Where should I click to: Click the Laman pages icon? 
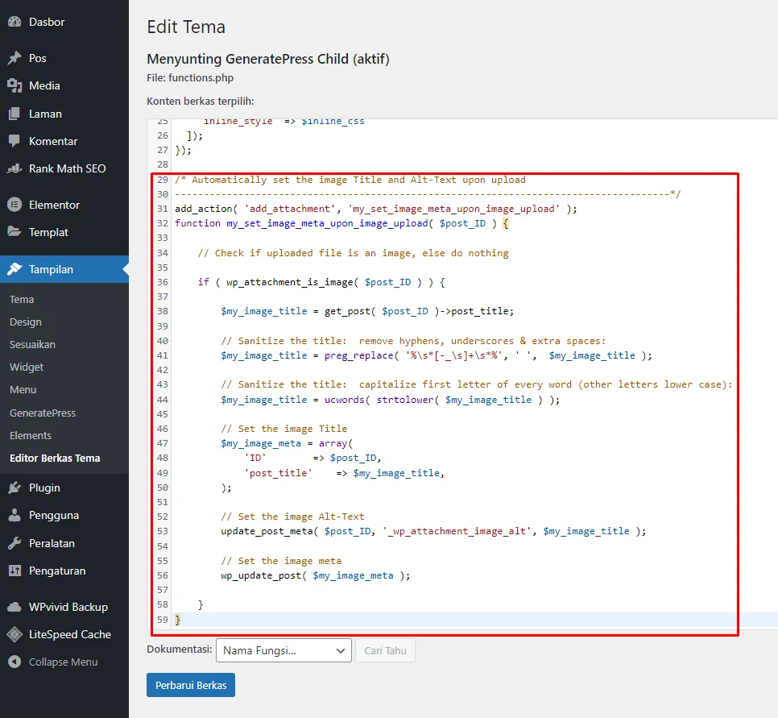point(14,114)
